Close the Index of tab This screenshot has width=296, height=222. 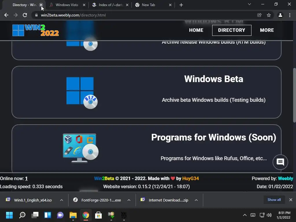point(127,5)
